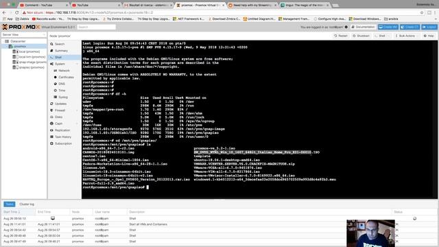Image resolution: width=439 pixels, height=247 pixels.
Task: Click the Proxmox logo
Action: pos(21,27)
